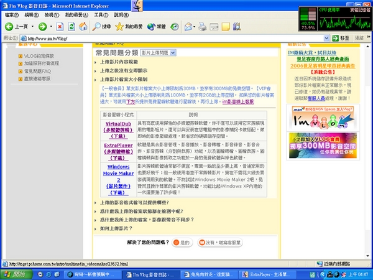Viewport: 373px width, 280px height.
Task: Open the 檢視(V) menu
Action: click(x=52, y=15)
